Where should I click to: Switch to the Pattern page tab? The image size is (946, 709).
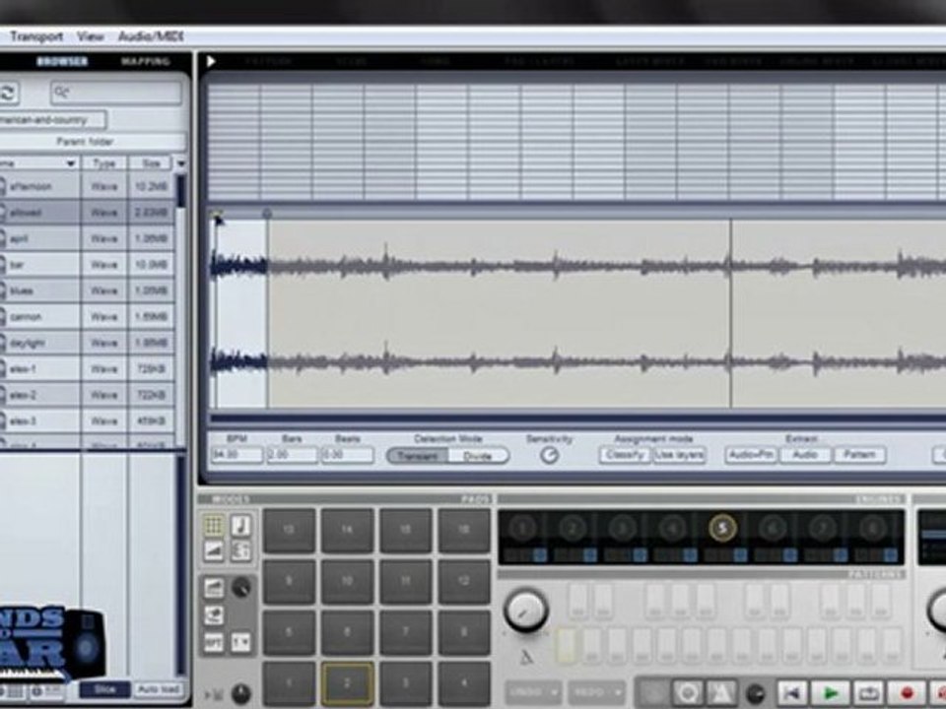point(270,61)
